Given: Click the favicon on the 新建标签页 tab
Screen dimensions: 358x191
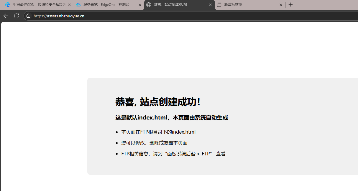Looking at the screenshot, I should tap(219, 5).
